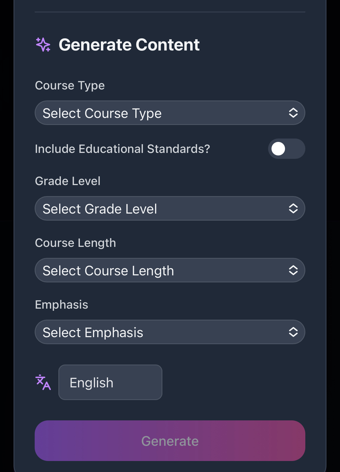Click the horizontal divider above Generate Content
340x472 pixels.
click(170, 12)
